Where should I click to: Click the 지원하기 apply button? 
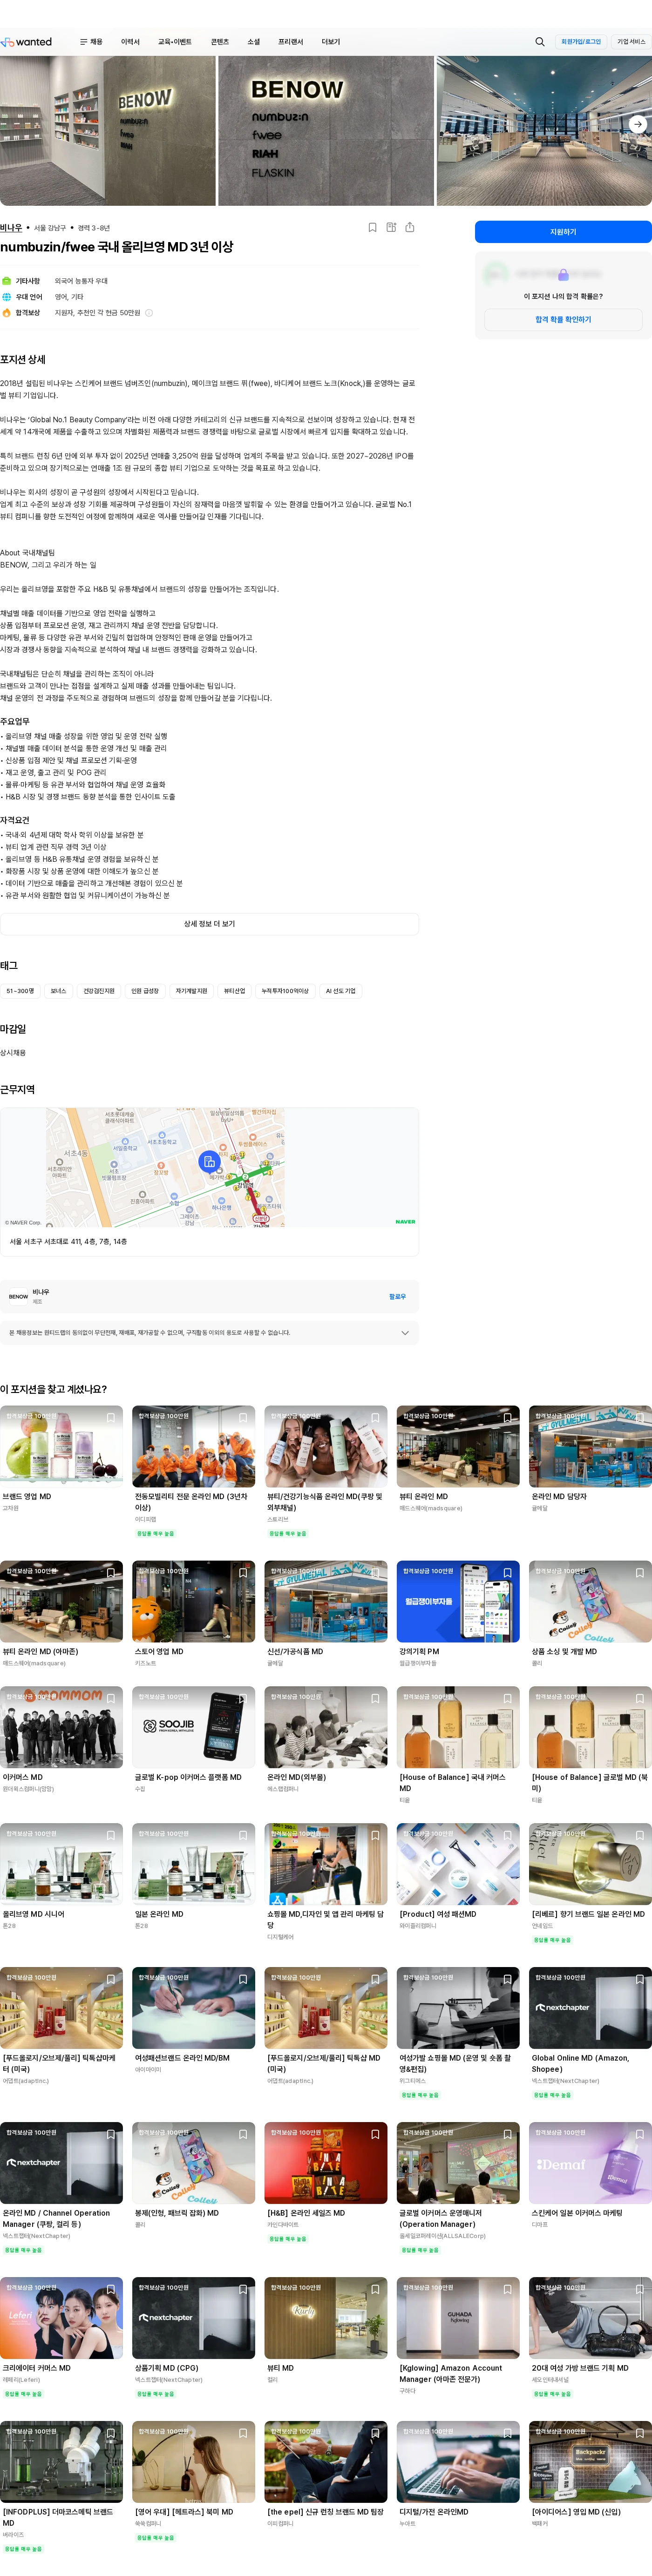pos(563,232)
